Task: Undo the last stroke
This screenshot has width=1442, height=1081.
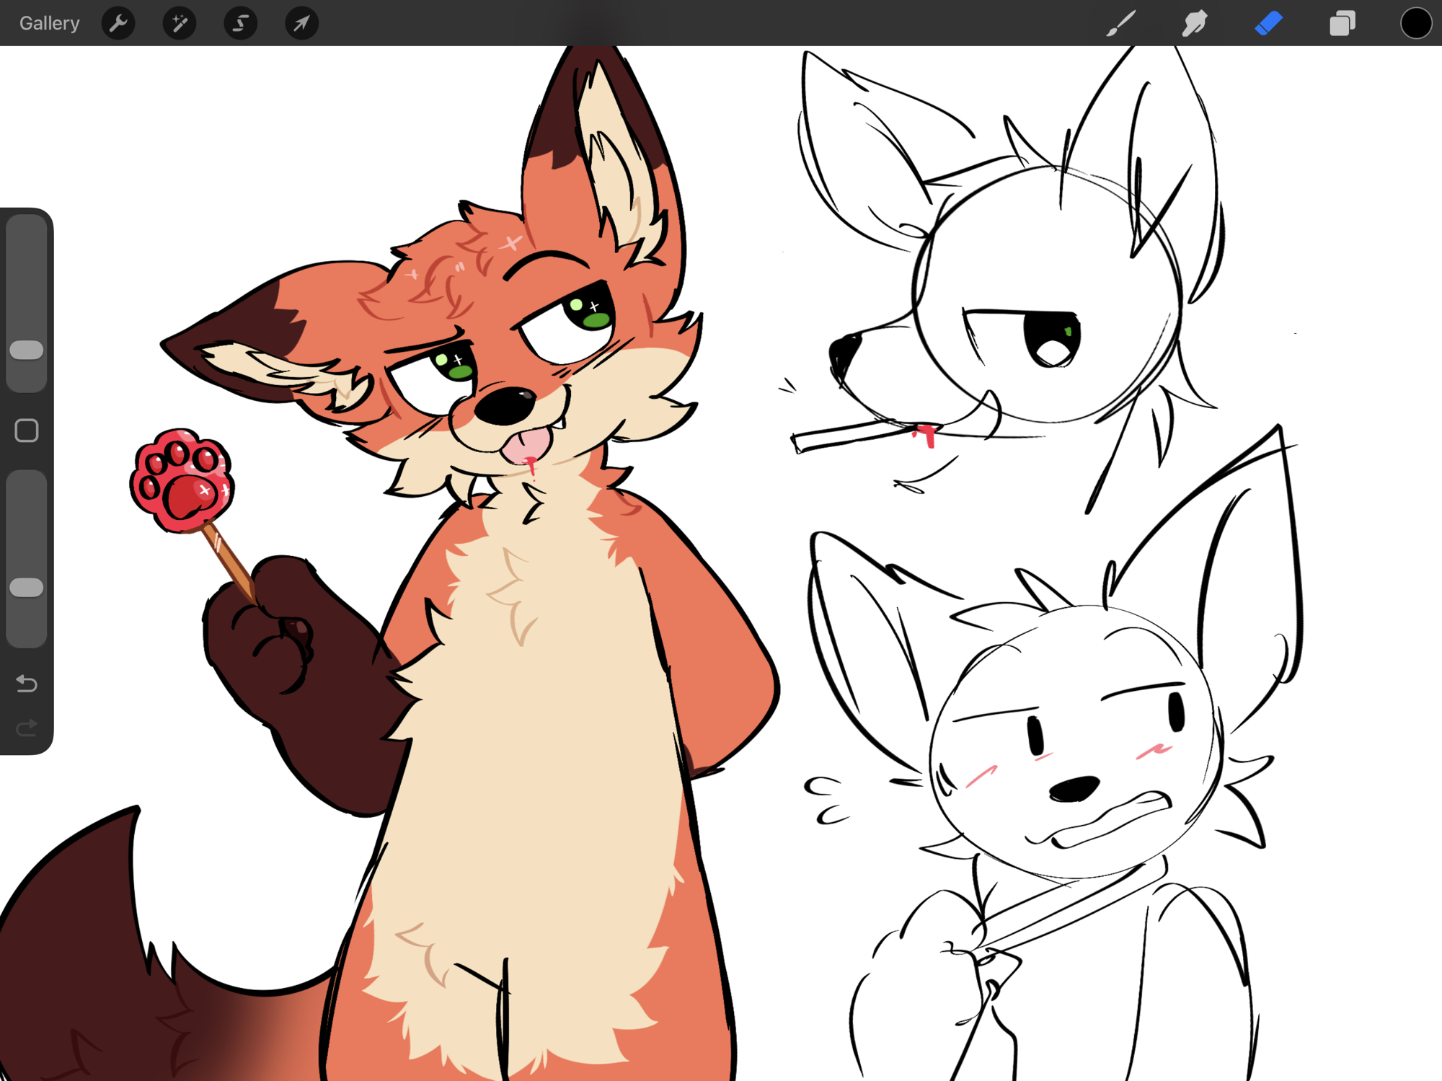Action: click(27, 683)
